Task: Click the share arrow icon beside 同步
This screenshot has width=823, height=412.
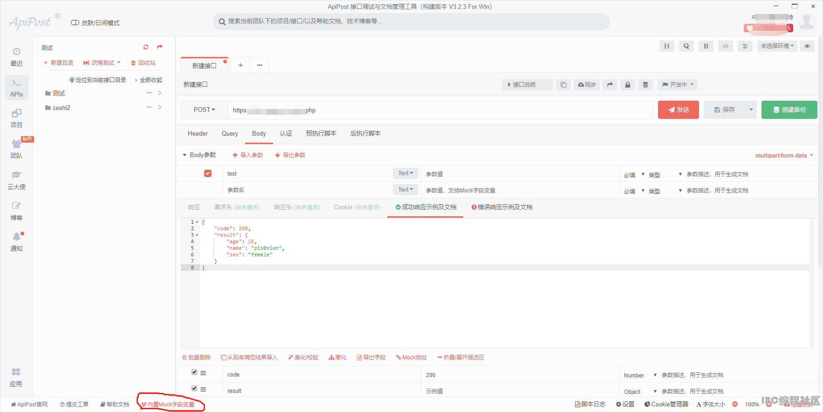Action: point(610,85)
